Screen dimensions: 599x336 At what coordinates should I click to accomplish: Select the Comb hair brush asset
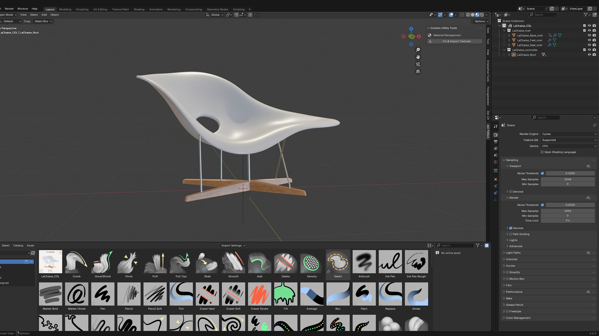76,264
